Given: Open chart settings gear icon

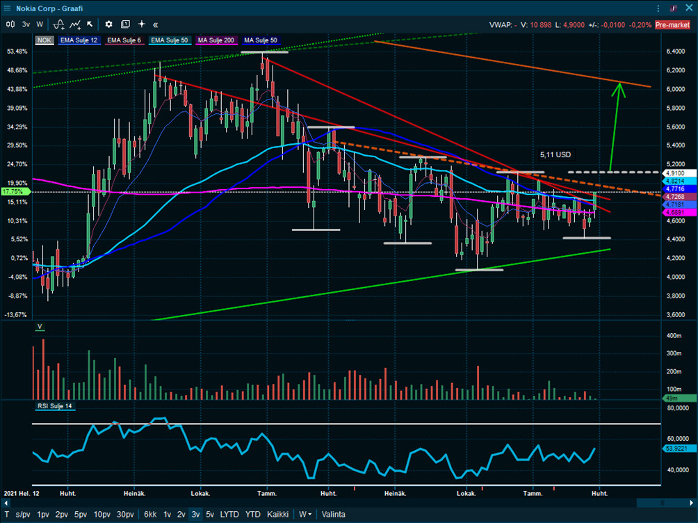Looking at the screenshot, I should 108,24.
